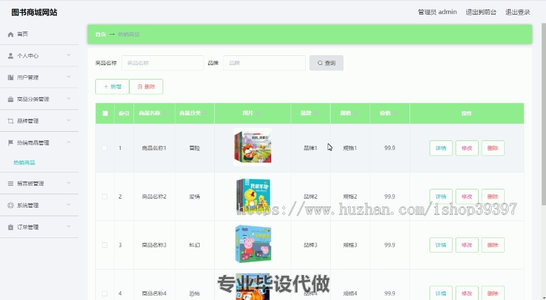Open book image thumbnail for 商品名称2
546x300 pixels.
pyautogui.click(x=253, y=195)
